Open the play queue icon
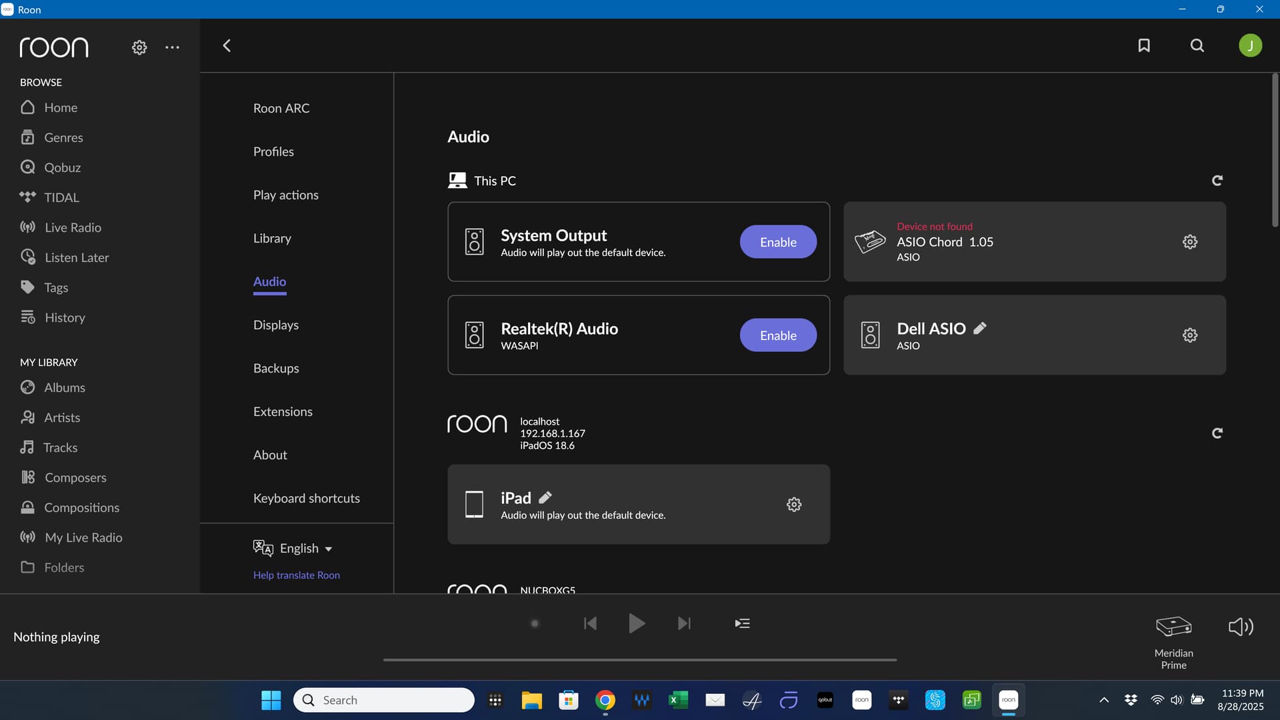The image size is (1280, 720). [742, 623]
